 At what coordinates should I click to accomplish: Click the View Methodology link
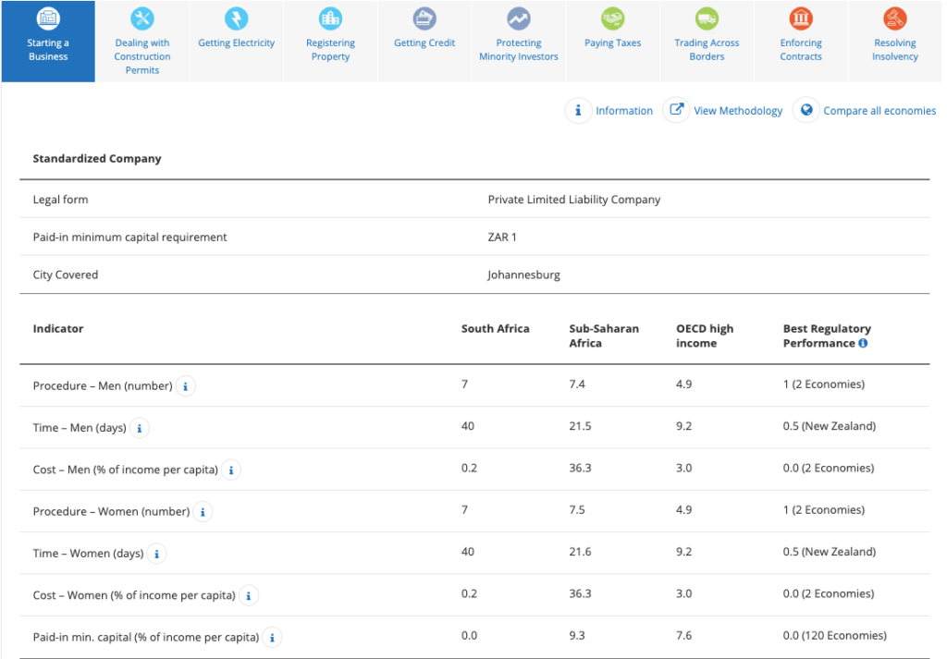(x=737, y=111)
